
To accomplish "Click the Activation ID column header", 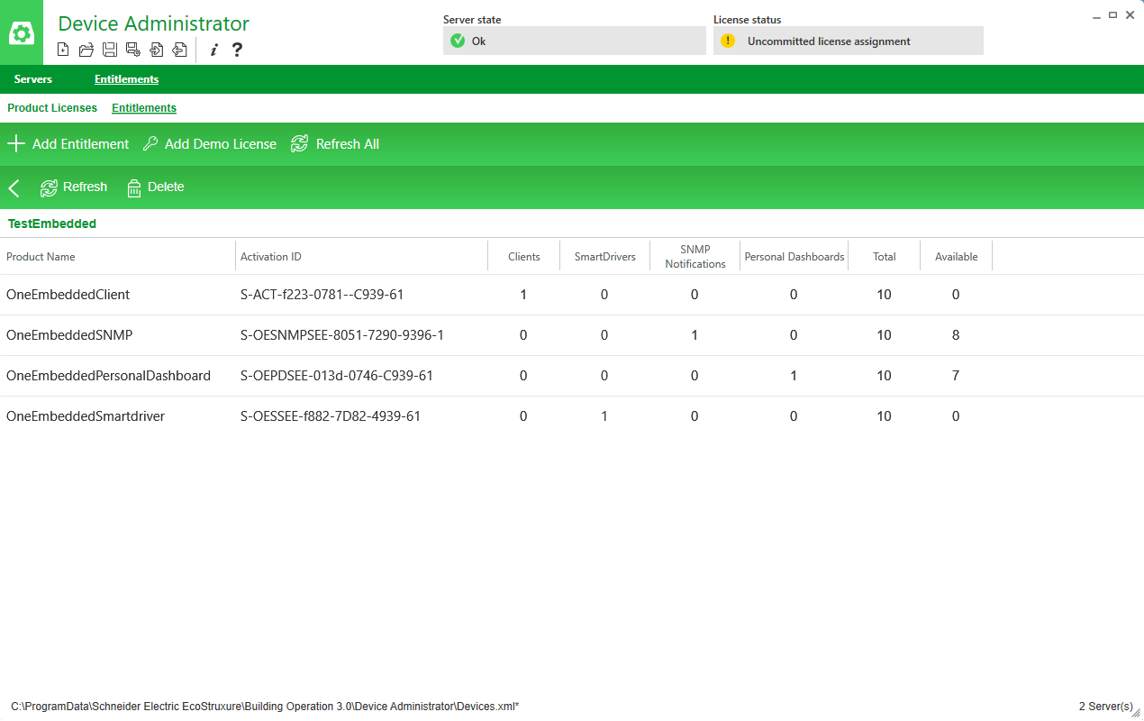I will [361, 257].
